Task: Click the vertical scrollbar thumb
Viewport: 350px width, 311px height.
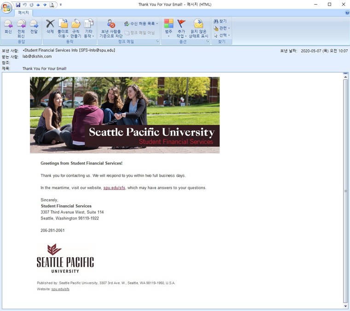Action: pyautogui.click(x=345, y=191)
